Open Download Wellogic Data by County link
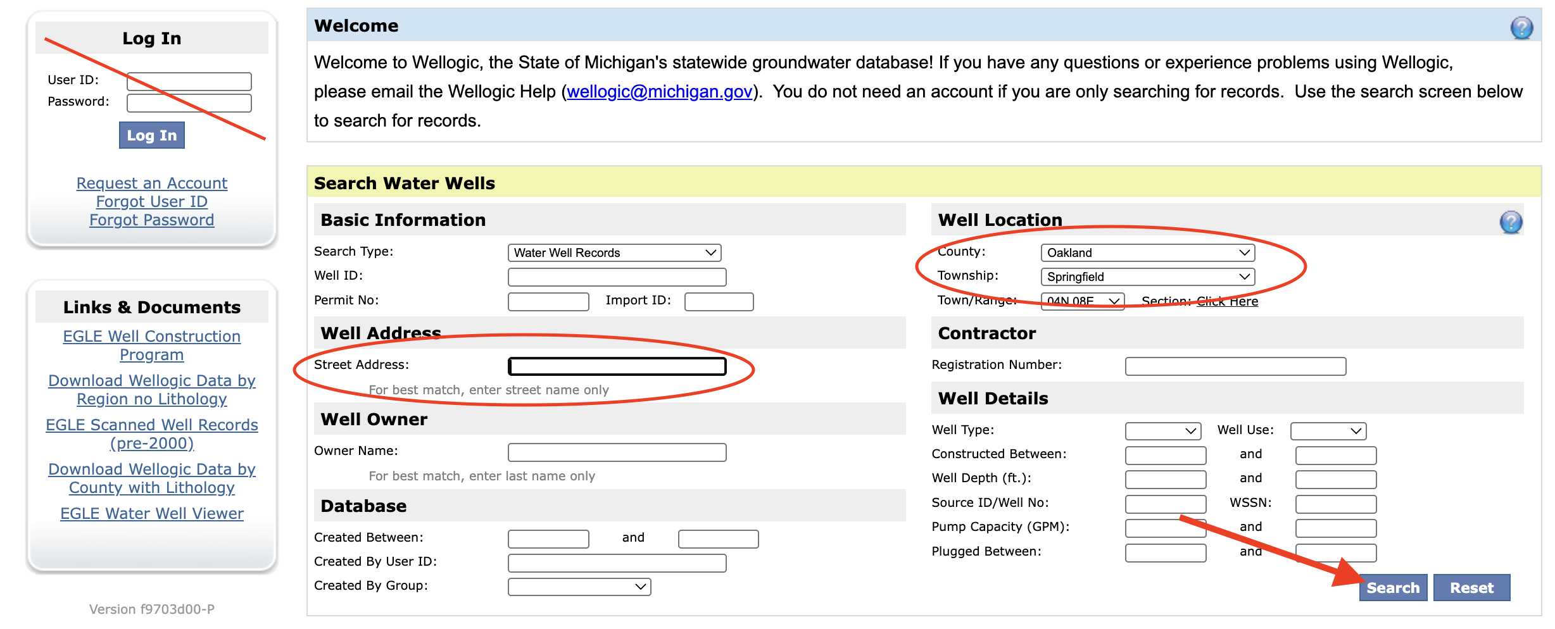The image size is (1555, 629). pyautogui.click(x=152, y=478)
